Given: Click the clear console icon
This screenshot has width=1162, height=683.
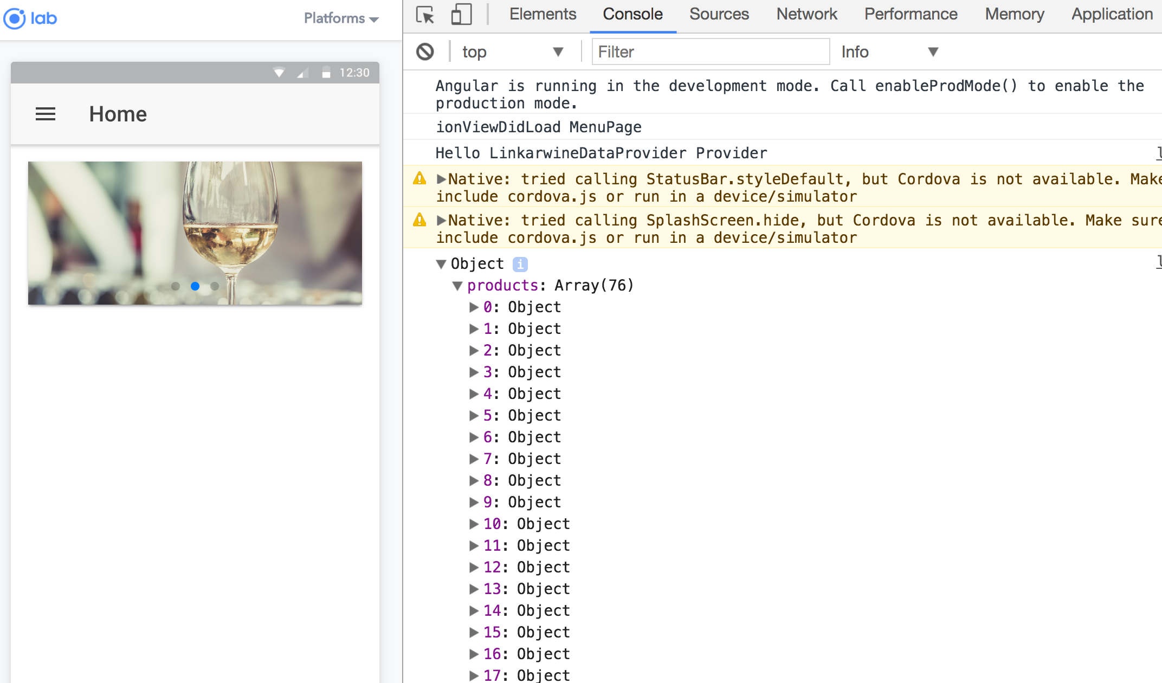Looking at the screenshot, I should pyautogui.click(x=425, y=52).
